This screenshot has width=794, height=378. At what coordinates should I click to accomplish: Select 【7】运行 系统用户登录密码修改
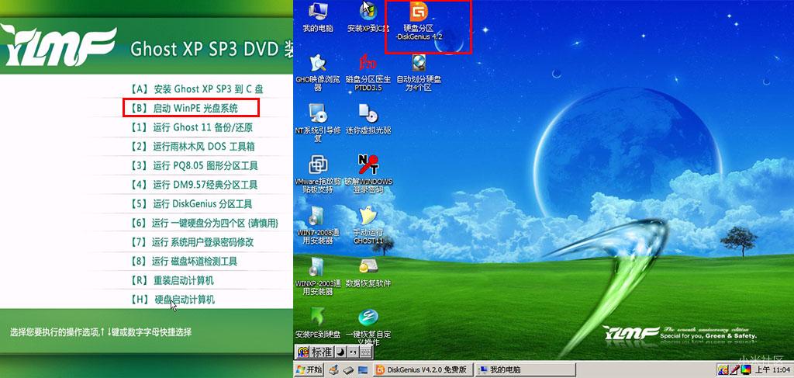(192, 242)
